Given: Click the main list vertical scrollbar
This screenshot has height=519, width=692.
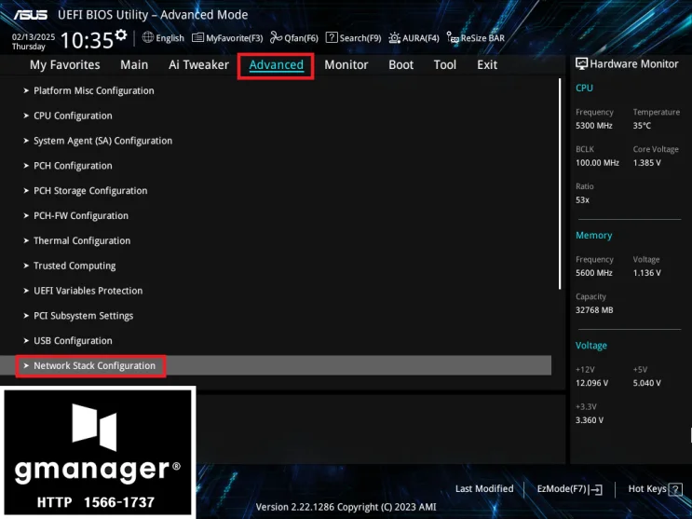Looking at the screenshot, I should [560, 184].
